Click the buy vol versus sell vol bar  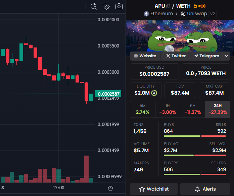[195, 155]
